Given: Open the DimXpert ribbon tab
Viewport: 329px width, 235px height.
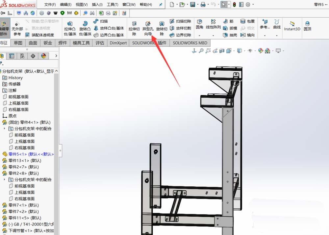Looking at the screenshot, I should click(118, 43).
